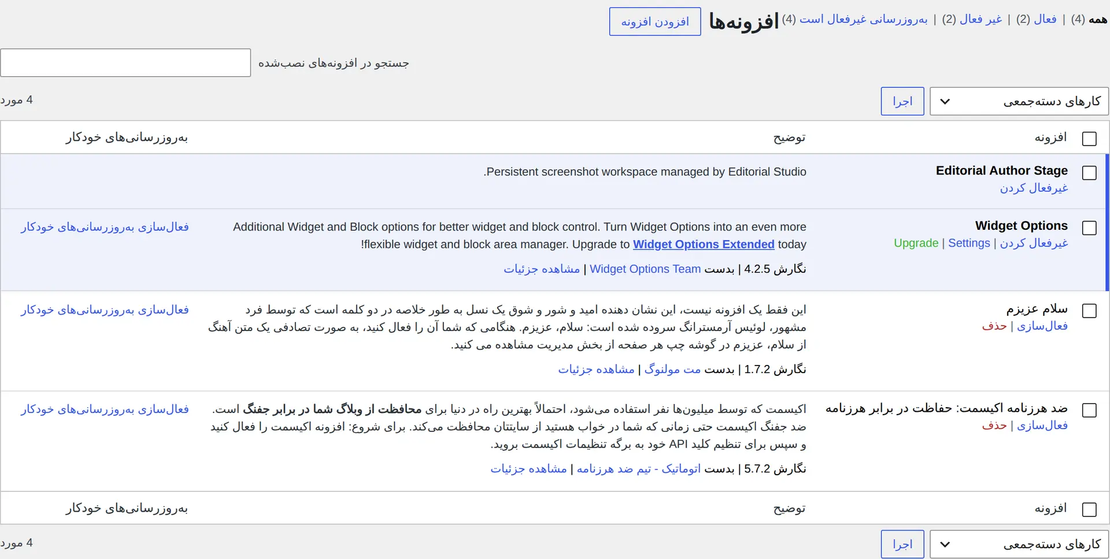1110x559 pixels.
Task: Click the green Upgrade link
Action: (916, 243)
